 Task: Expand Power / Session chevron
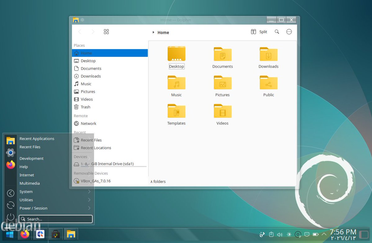tap(89, 208)
